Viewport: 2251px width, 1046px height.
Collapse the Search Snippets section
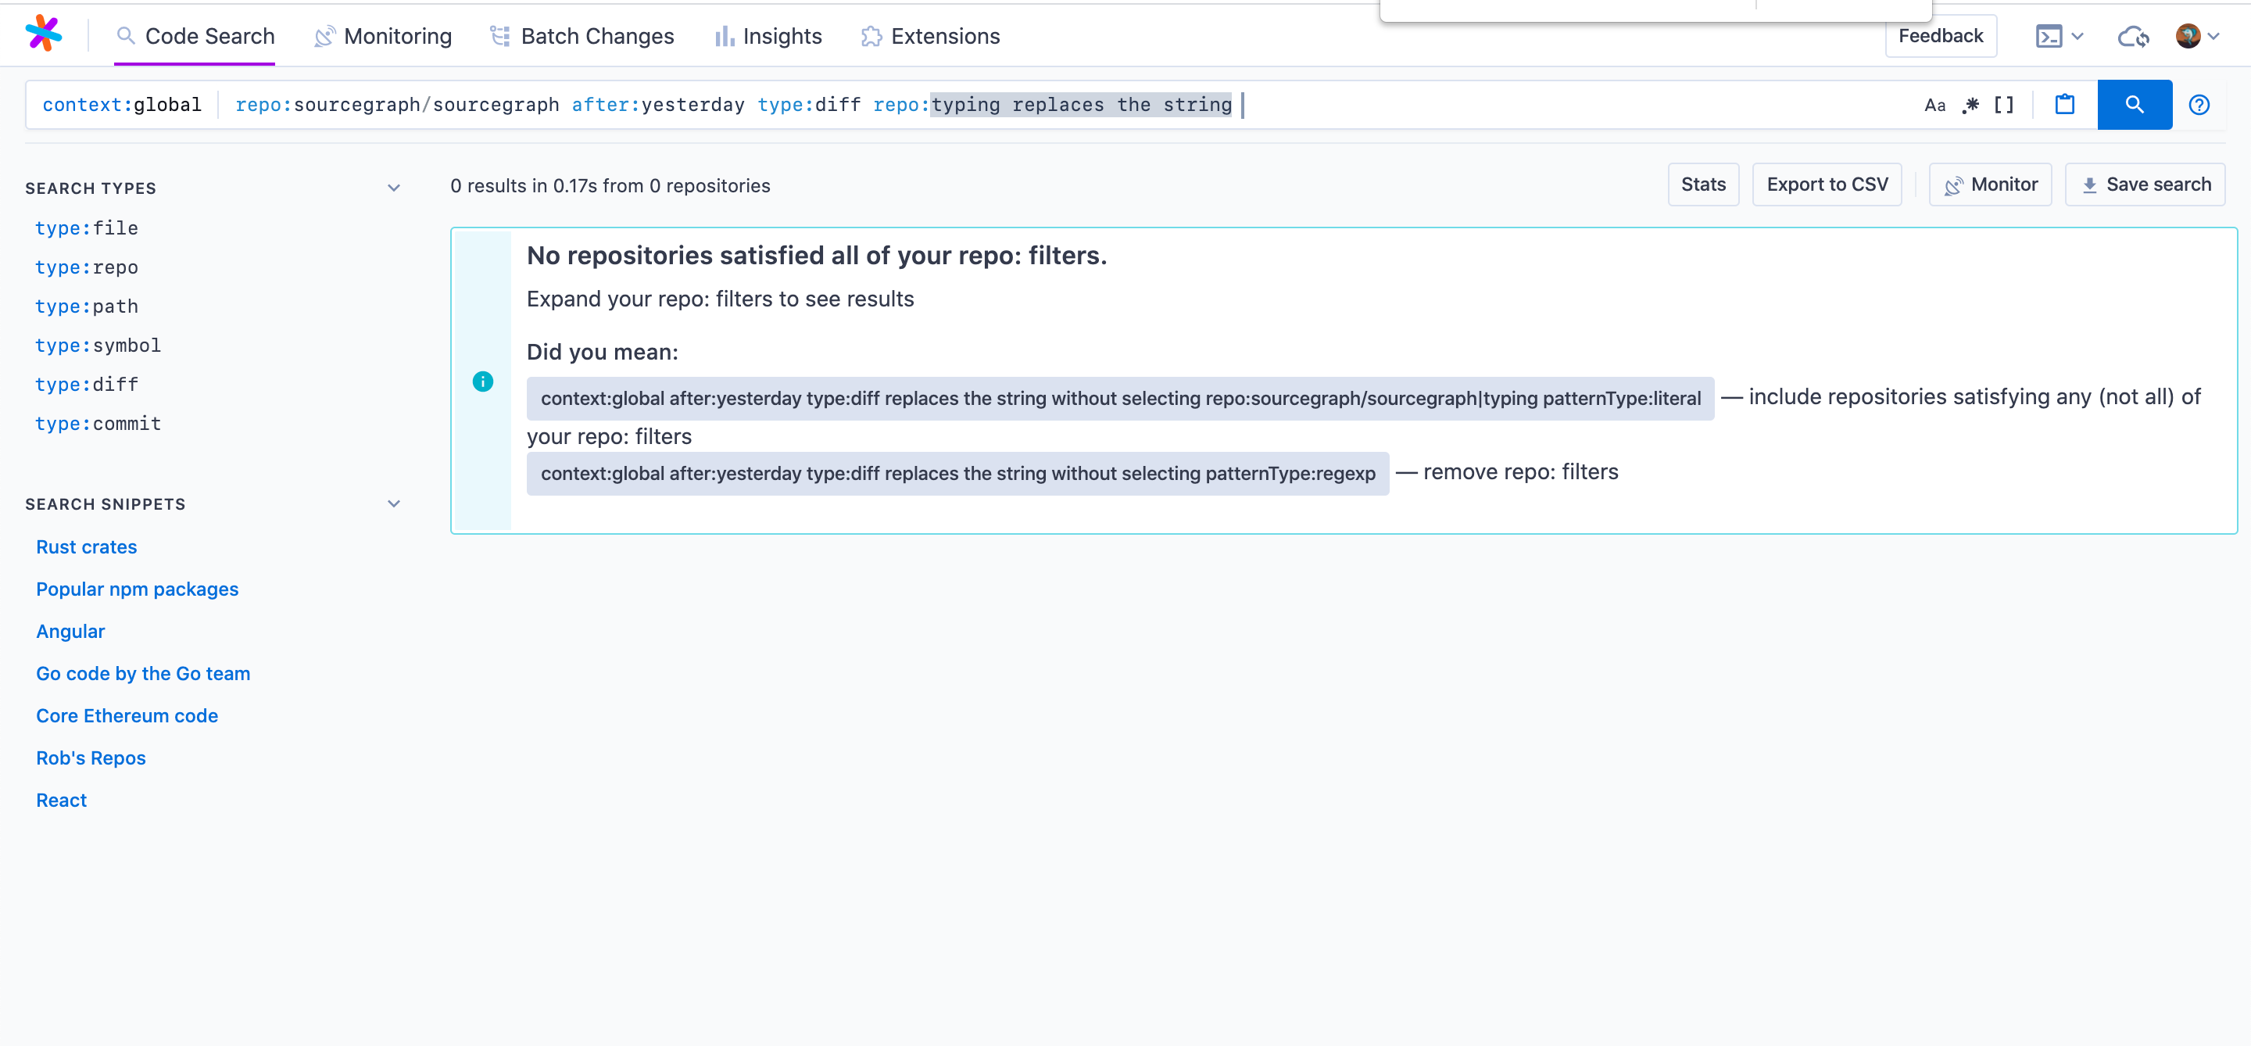click(393, 503)
